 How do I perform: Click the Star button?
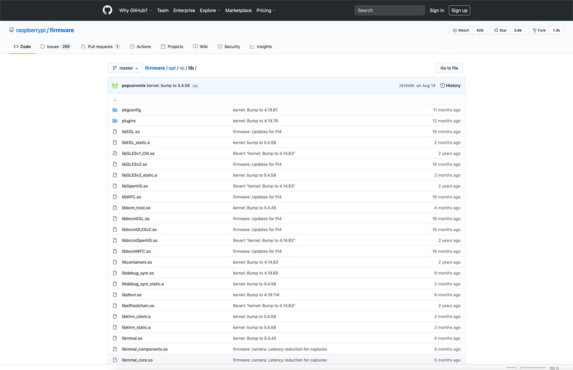point(500,30)
